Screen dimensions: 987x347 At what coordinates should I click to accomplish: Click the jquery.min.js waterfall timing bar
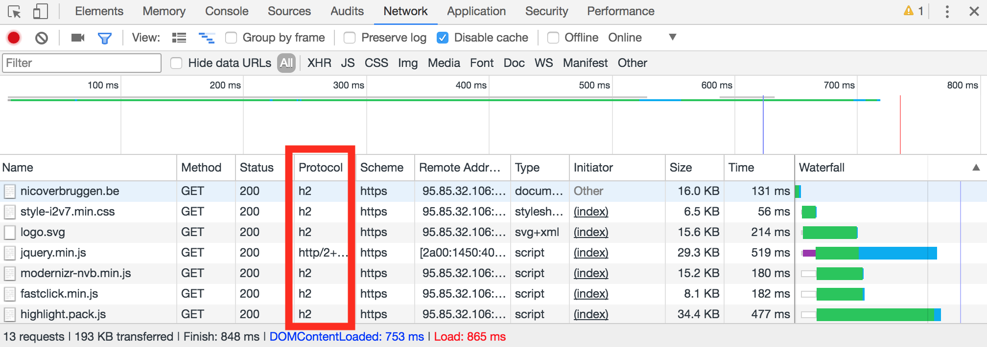click(x=869, y=253)
